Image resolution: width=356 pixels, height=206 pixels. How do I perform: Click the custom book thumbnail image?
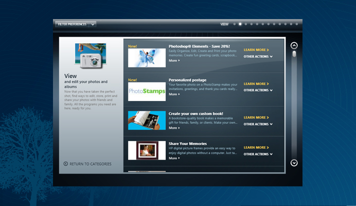pos(147,120)
